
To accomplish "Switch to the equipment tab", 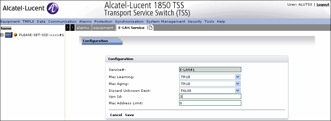I will (x=104, y=28).
